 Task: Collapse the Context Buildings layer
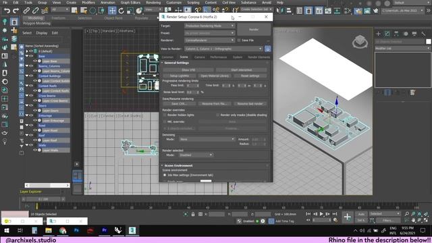[x=27, y=76]
